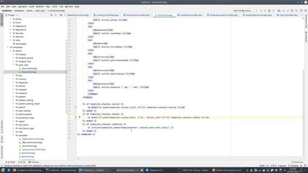Switch to CityController.php tab
Image resolution: width=308 pixels, height=173 pixels.
(x=288, y=15)
